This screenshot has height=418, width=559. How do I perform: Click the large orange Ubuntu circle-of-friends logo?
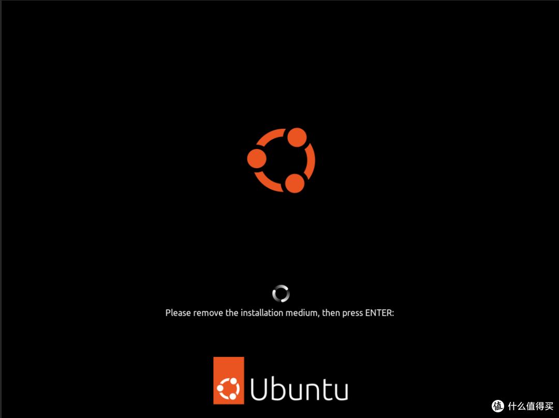tap(281, 160)
